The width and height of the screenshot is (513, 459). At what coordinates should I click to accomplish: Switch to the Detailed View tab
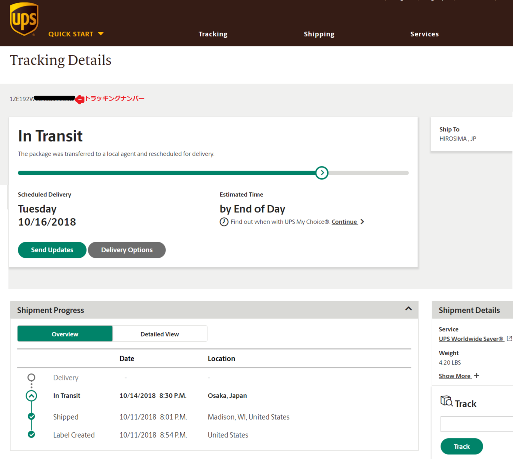[x=160, y=334]
